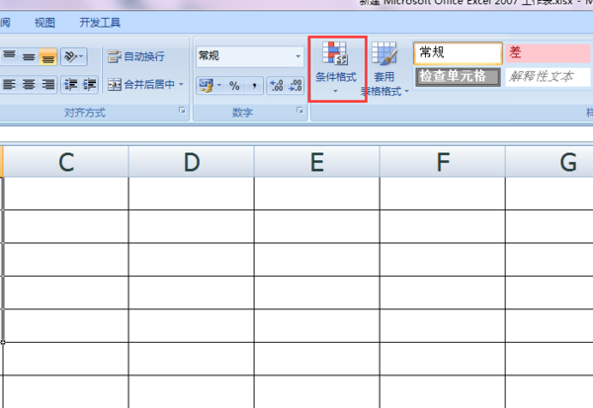Select the 解释性文本 cell style

point(548,77)
